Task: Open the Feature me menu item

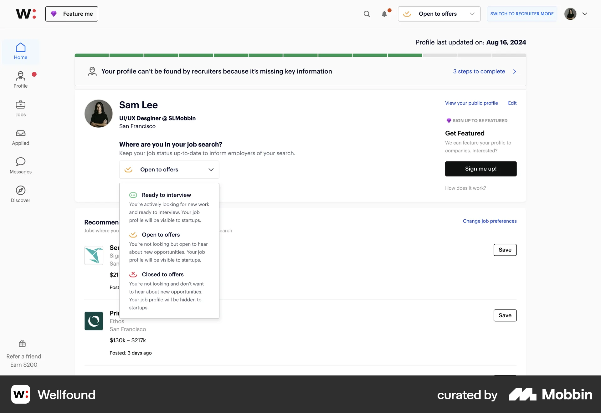Action: point(71,14)
